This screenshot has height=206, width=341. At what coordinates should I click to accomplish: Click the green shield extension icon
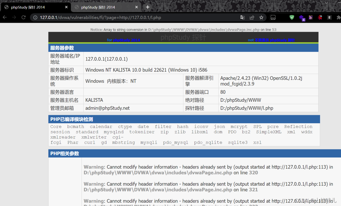[x=292, y=17]
